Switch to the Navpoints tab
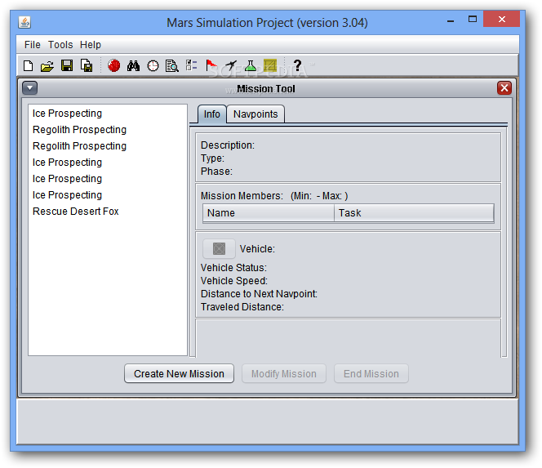 click(255, 114)
